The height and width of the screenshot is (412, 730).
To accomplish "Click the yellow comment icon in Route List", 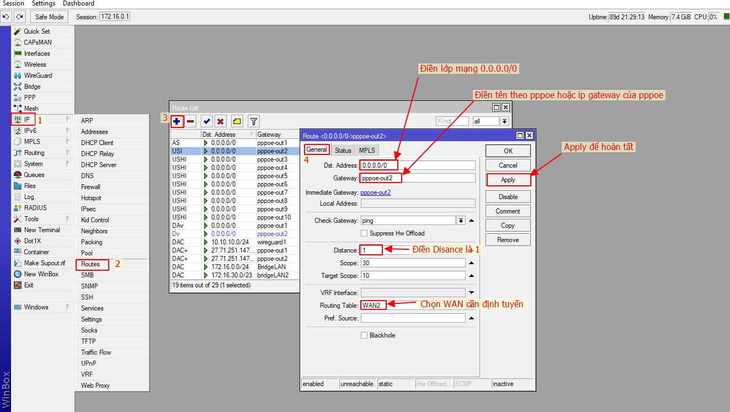I will click(237, 121).
